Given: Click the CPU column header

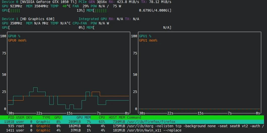Looking at the screenshot, I should pyautogui.click(x=102, y=117).
